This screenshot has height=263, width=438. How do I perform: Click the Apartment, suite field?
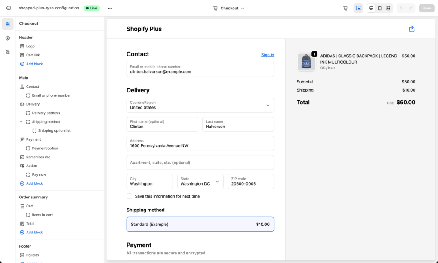point(200,163)
